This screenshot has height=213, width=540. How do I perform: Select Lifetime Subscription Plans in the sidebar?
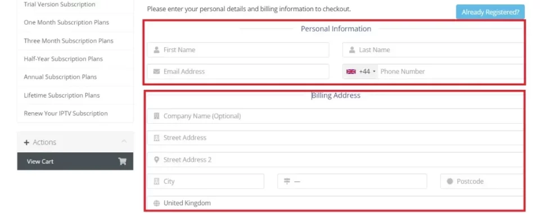pos(62,96)
